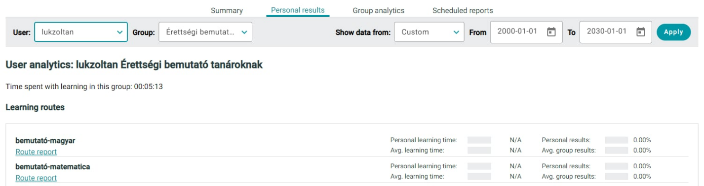Click bemutató-matematica Avg. learning time bar

(x=479, y=176)
